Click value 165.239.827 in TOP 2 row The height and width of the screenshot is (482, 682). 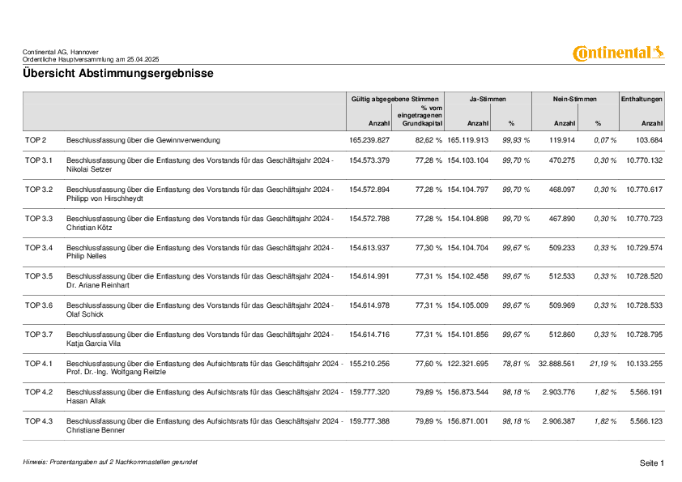pyautogui.click(x=369, y=140)
